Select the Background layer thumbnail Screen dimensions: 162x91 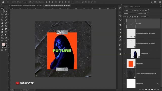tap(131, 84)
